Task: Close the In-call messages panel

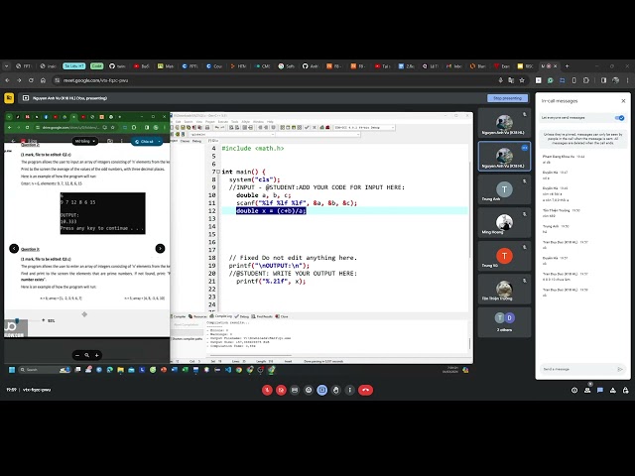Action: [x=623, y=101]
